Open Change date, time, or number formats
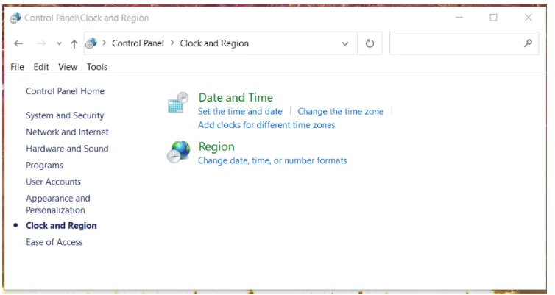555x295 pixels. [x=272, y=160]
